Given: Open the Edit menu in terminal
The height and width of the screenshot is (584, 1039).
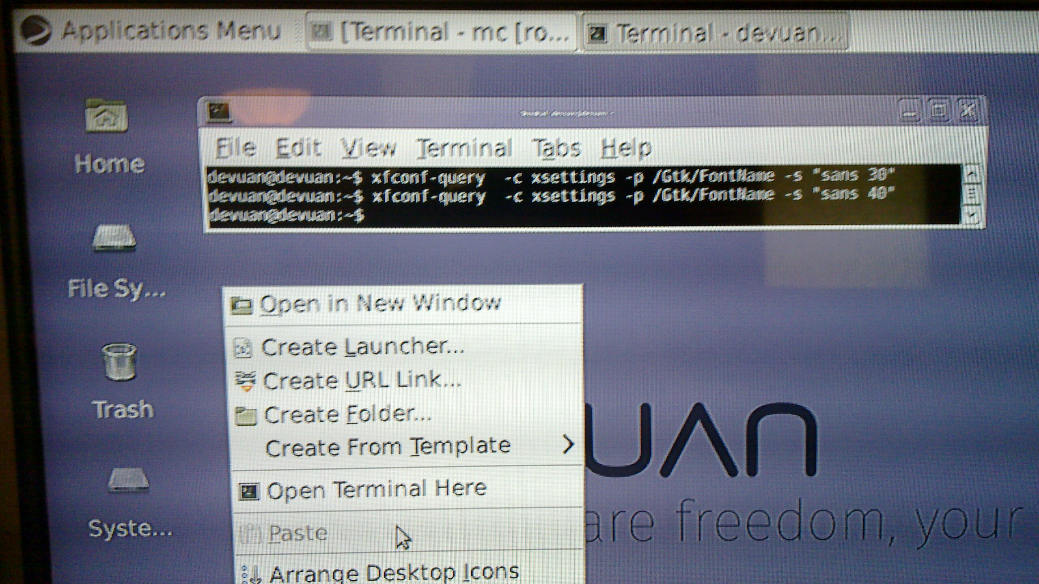Looking at the screenshot, I should point(298,147).
